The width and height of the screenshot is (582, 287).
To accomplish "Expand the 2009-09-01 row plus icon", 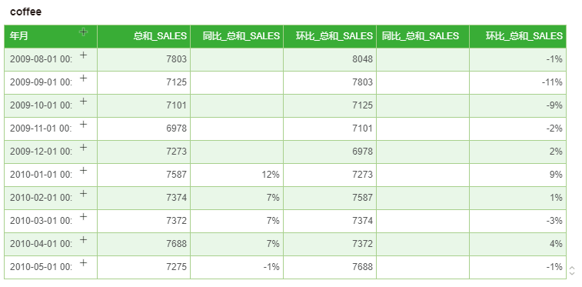I will pyautogui.click(x=84, y=78).
